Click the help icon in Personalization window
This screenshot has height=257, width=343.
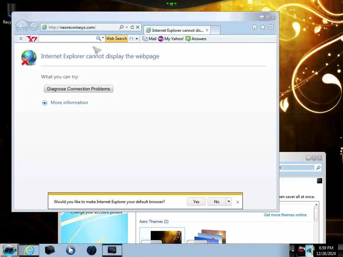pyautogui.click(x=319, y=181)
